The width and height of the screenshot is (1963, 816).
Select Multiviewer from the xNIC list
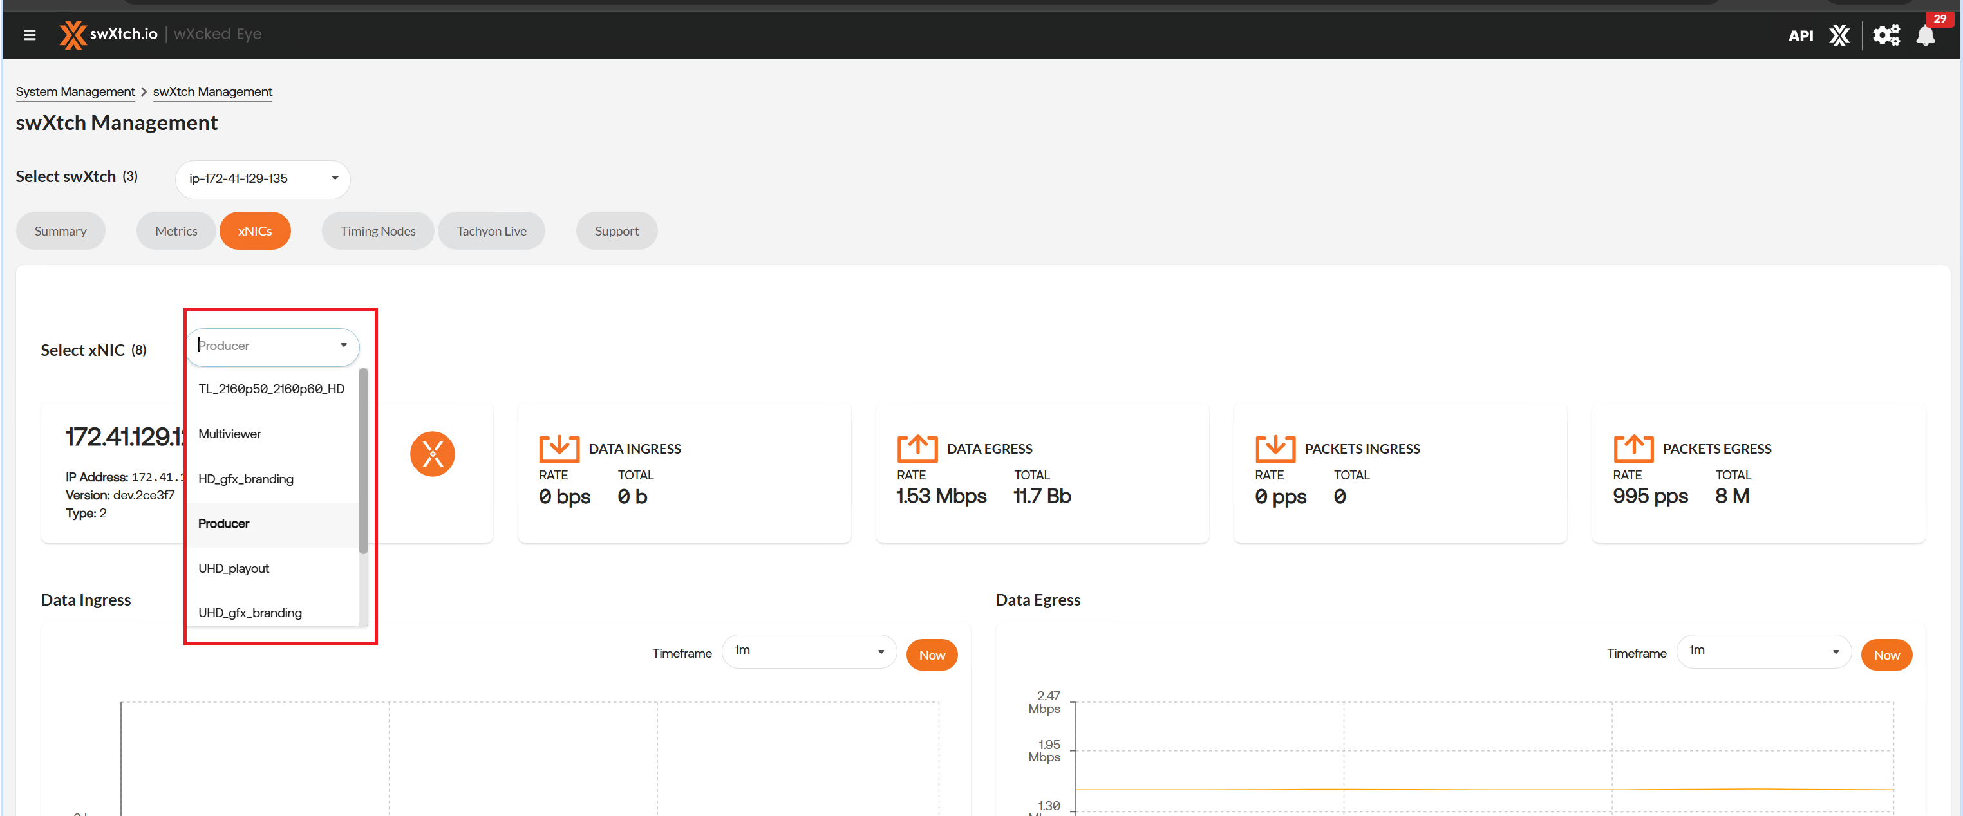[x=229, y=434]
